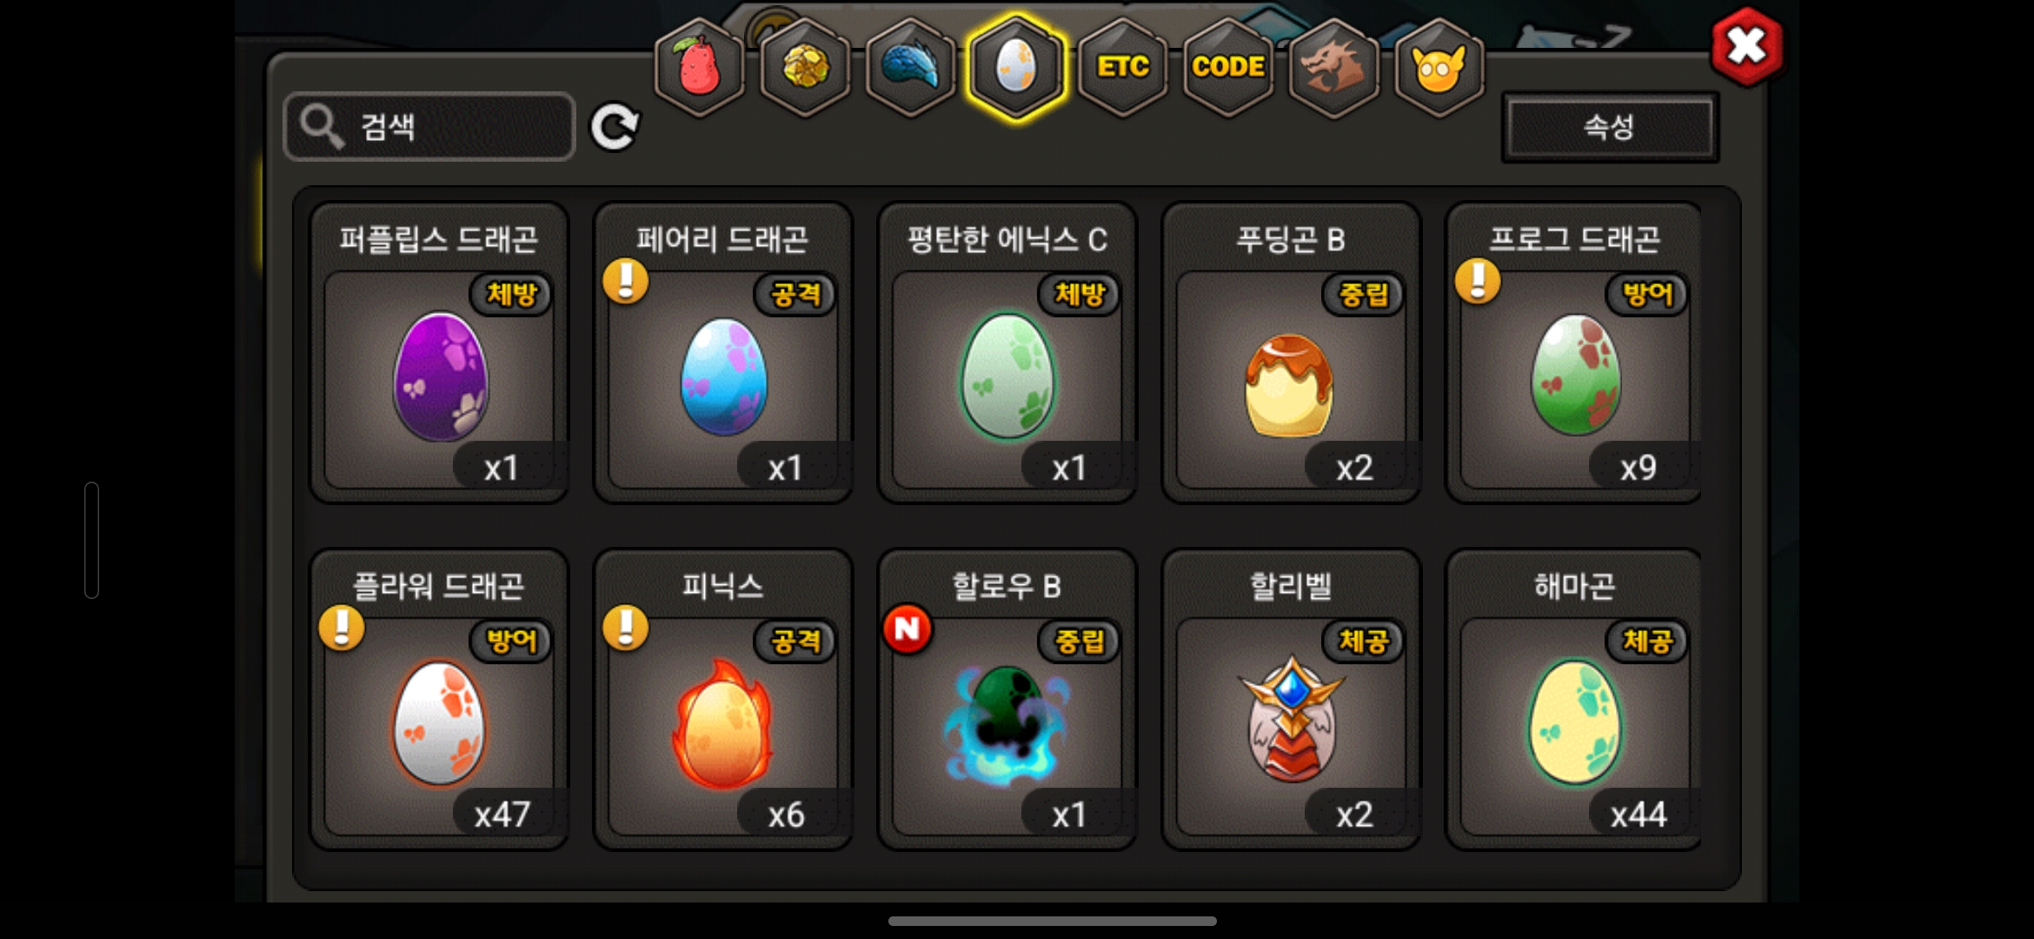
Task: Select the blue 페어리 드래곤 egg
Action: point(723,353)
